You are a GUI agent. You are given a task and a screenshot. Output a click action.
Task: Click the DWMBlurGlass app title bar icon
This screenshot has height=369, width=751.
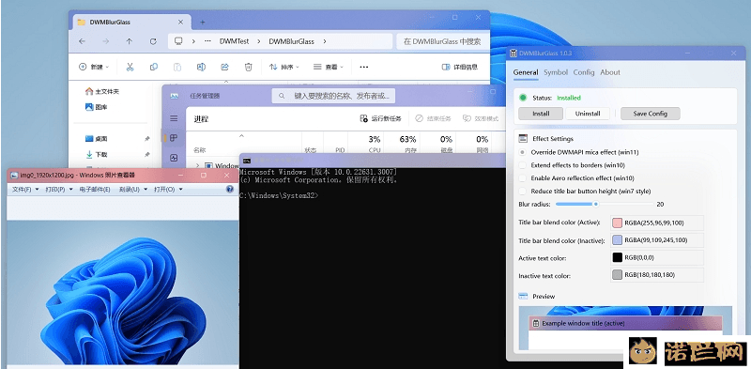pyautogui.click(x=513, y=53)
